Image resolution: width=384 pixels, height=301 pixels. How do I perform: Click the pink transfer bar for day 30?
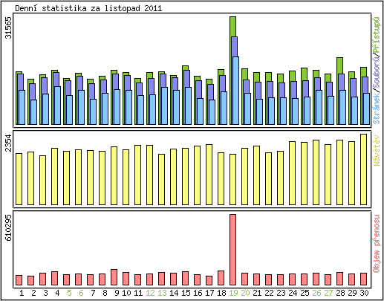(x=363, y=279)
